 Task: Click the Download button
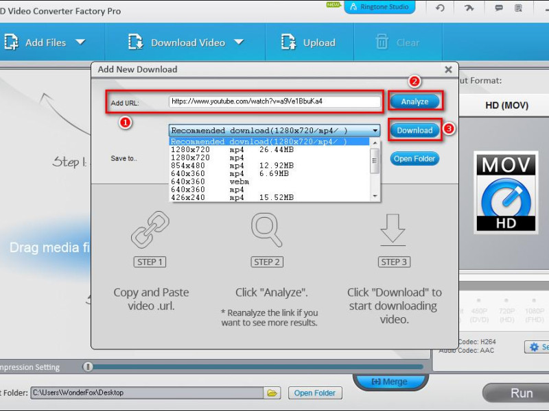[415, 130]
